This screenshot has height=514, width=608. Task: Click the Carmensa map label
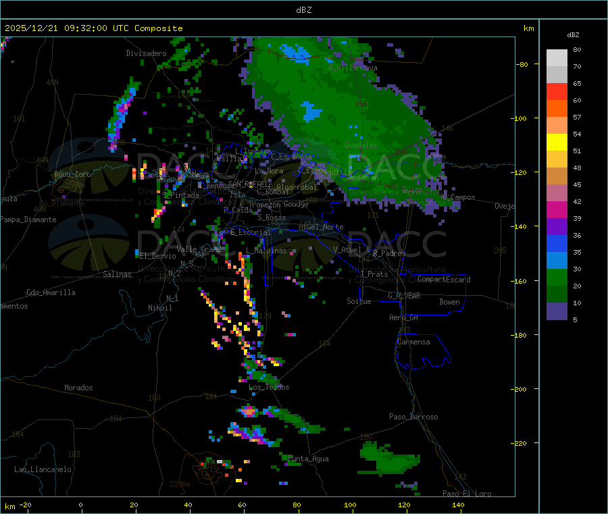[413, 342]
